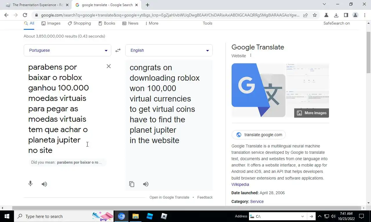Open more options beside Website label
The width and height of the screenshot is (371, 222).
(251, 55)
